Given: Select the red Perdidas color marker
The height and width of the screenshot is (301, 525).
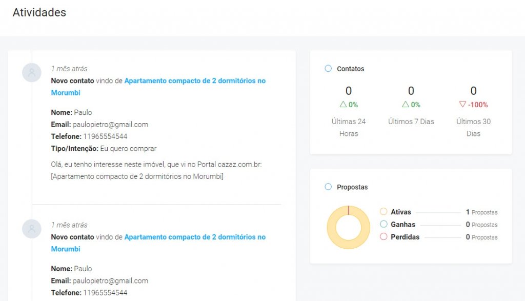Looking at the screenshot, I should [x=383, y=237].
